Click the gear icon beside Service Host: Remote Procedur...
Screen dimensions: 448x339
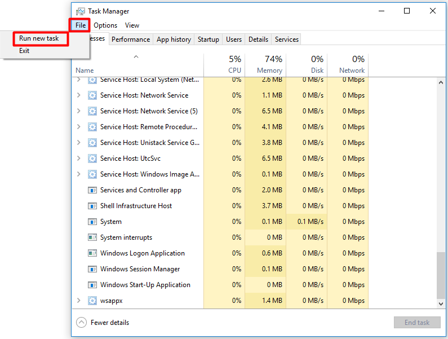(x=92, y=127)
